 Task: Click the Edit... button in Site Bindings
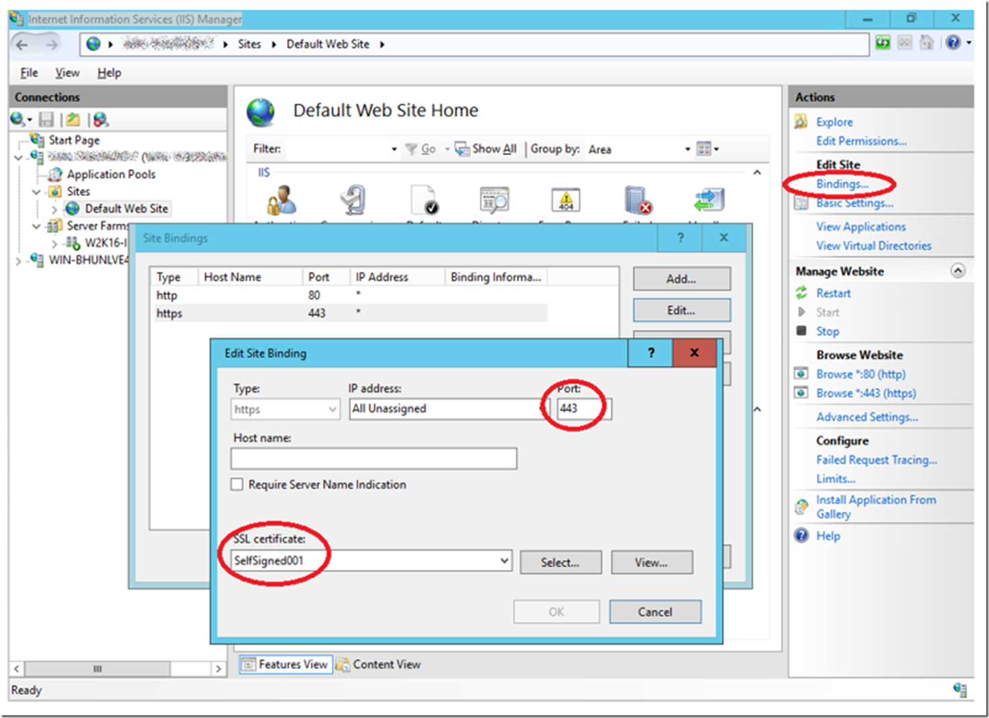(x=681, y=310)
